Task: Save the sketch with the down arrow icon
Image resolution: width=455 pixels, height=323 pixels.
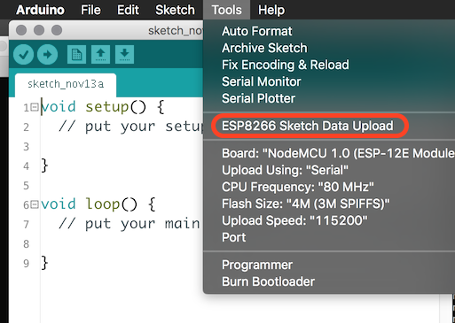Action: click(x=124, y=55)
